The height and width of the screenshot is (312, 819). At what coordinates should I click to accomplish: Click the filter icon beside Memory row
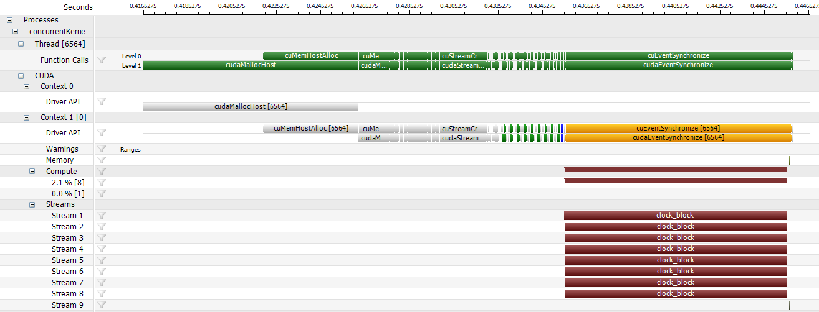click(102, 160)
